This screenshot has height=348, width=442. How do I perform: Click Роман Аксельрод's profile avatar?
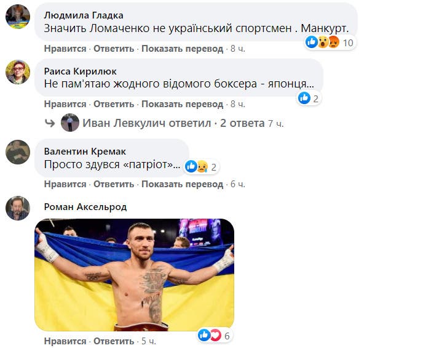tap(18, 208)
